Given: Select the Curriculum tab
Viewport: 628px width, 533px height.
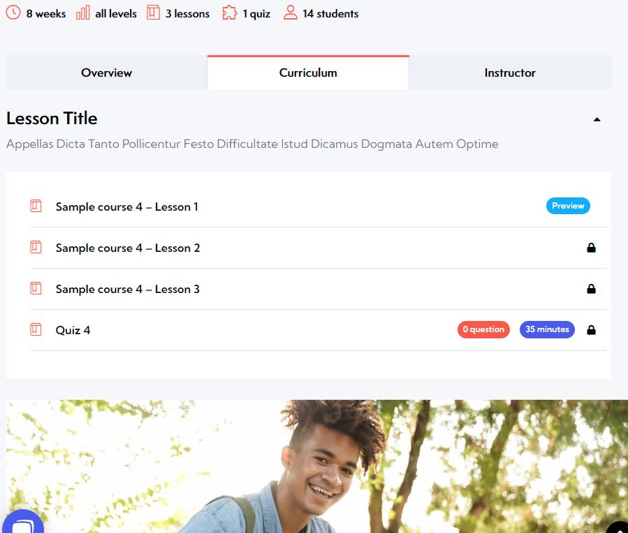Looking at the screenshot, I should coord(308,73).
